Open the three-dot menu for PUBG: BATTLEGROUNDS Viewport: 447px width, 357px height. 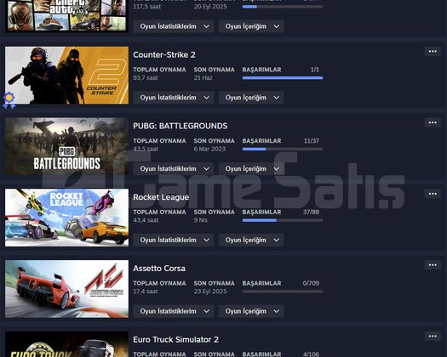click(x=433, y=122)
